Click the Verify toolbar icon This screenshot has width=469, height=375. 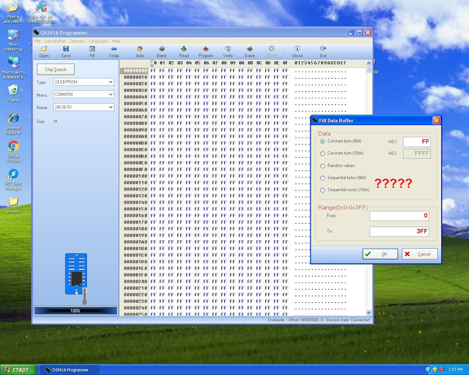(228, 51)
